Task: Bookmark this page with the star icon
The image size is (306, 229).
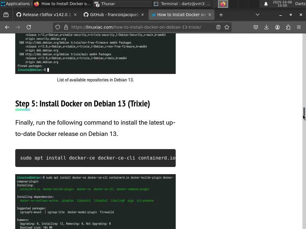Action: click(227, 27)
